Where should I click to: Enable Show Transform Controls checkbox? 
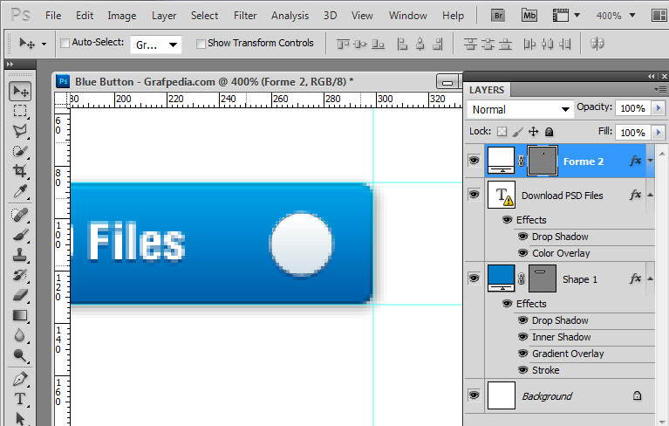pos(201,44)
